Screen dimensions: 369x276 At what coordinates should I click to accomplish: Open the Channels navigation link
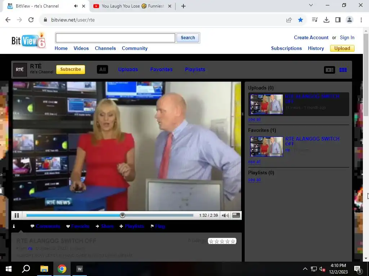coord(106,49)
